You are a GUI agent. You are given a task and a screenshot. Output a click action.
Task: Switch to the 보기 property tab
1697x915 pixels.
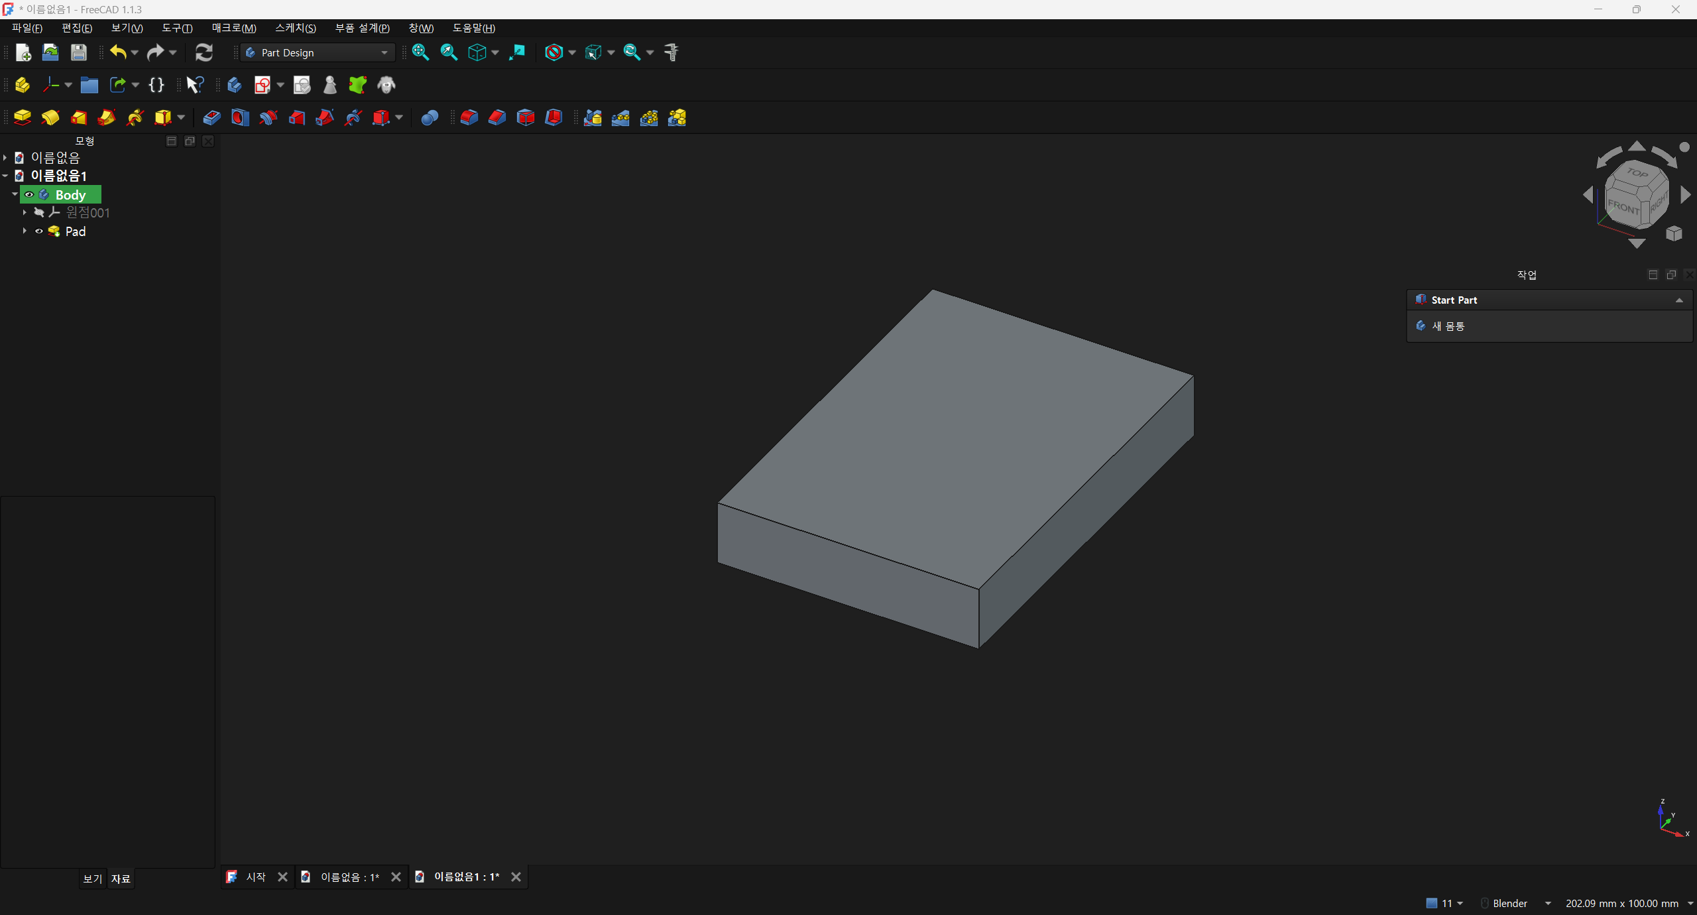click(x=92, y=879)
